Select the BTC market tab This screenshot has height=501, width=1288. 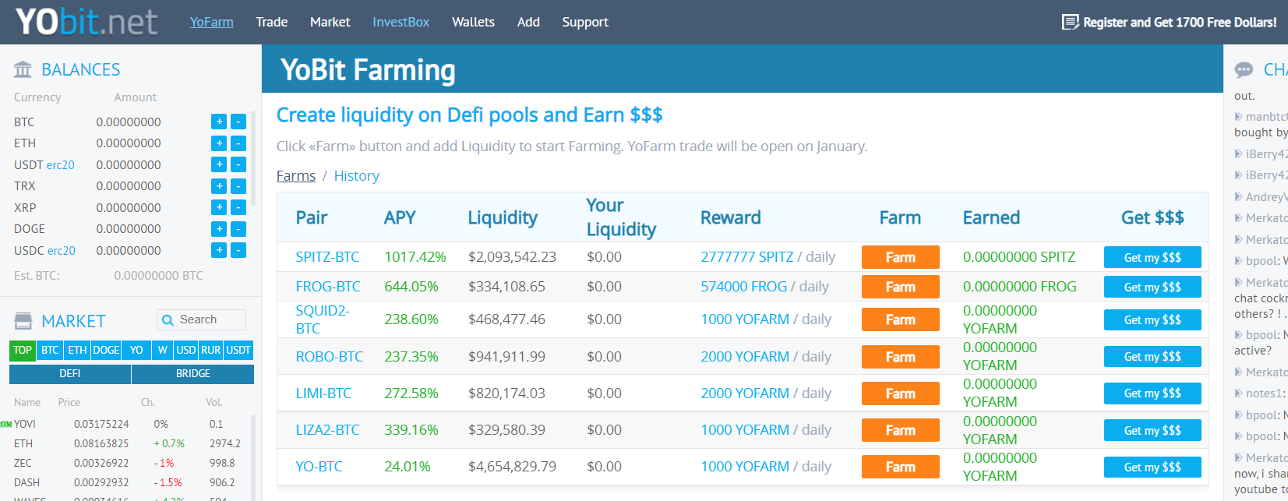50,351
